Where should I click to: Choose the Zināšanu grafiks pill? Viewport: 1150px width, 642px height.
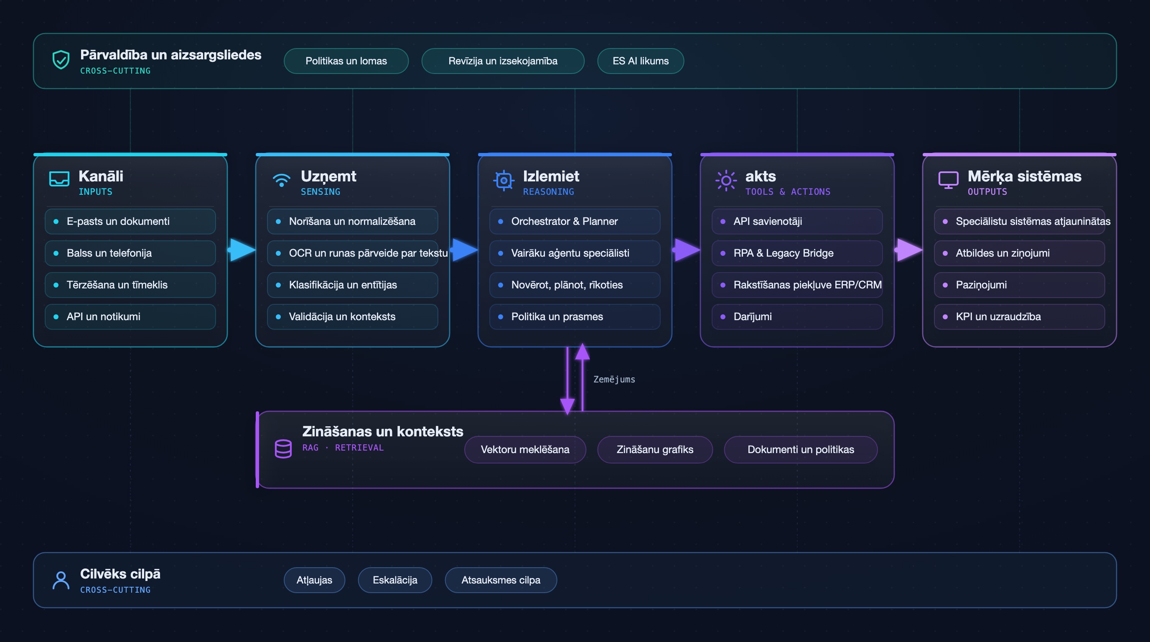tap(655, 450)
